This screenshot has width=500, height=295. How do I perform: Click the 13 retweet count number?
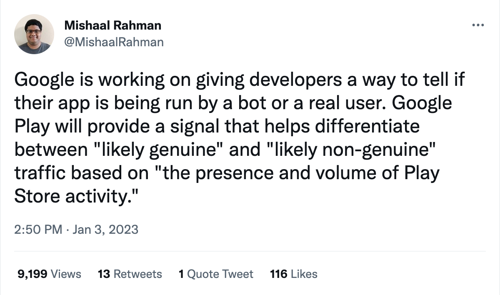pyautogui.click(x=103, y=274)
